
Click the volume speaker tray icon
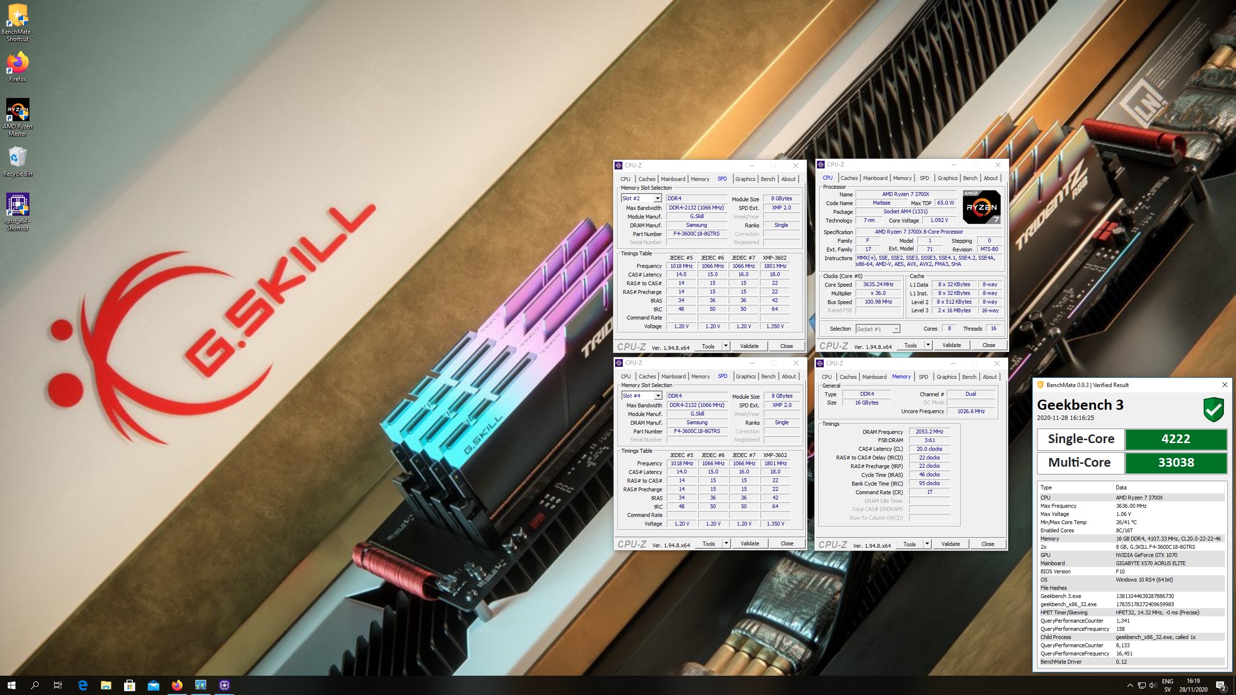coord(1153,685)
